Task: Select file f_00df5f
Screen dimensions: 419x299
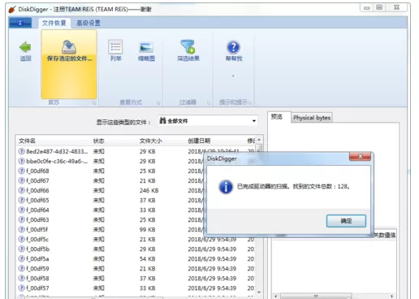Action: 37,229
